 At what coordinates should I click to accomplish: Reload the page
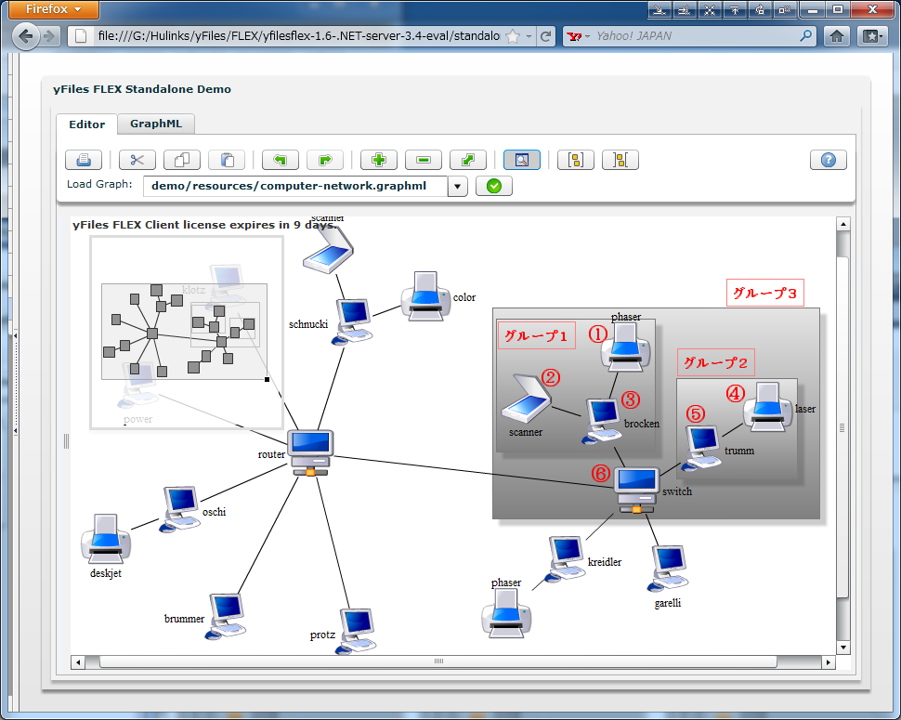[x=546, y=36]
